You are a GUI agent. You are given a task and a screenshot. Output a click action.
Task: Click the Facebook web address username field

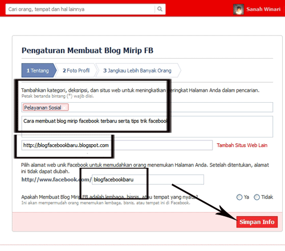[148, 180]
